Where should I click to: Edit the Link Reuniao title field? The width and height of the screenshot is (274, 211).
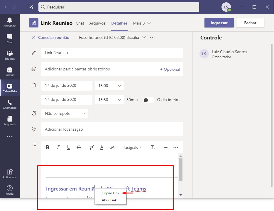pos(112,53)
